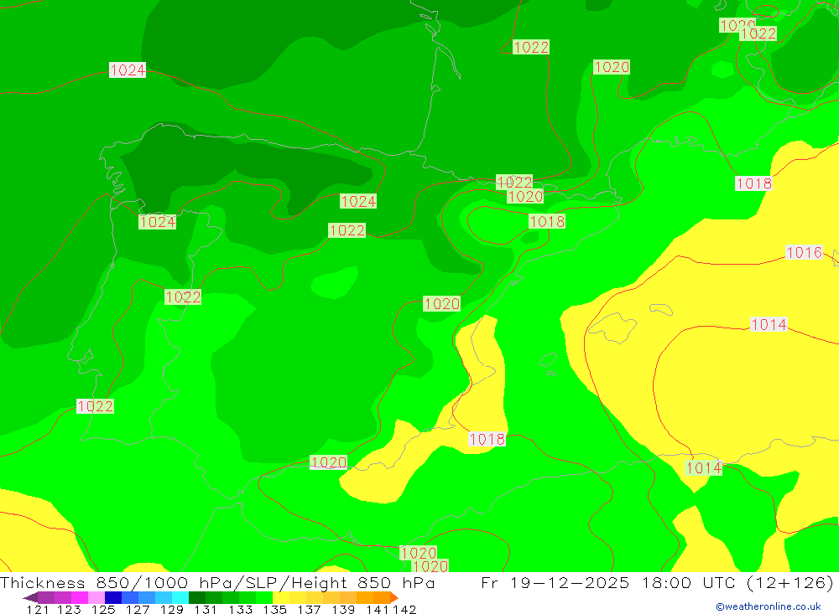Click the 1014 isobar label on yellow background

click(769, 324)
